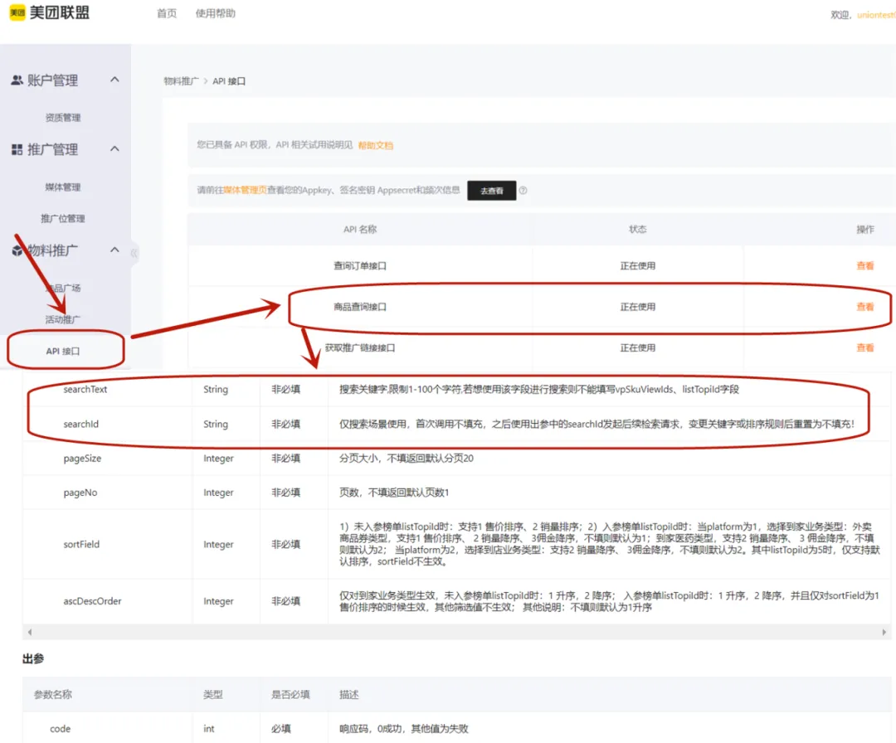Select 推广位管理 in the sidebar
This screenshot has height=743, width=896.
pyautogui.click(x=63, y=219)
